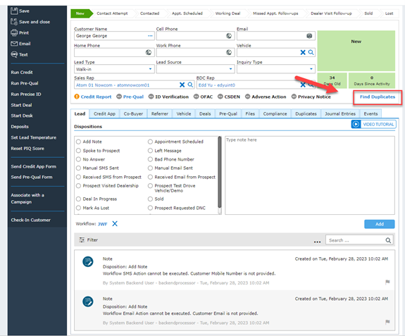The image size is (405, 336).
Task: Click the Text chat icon in sidebar
Action: (x=14, y=54)
